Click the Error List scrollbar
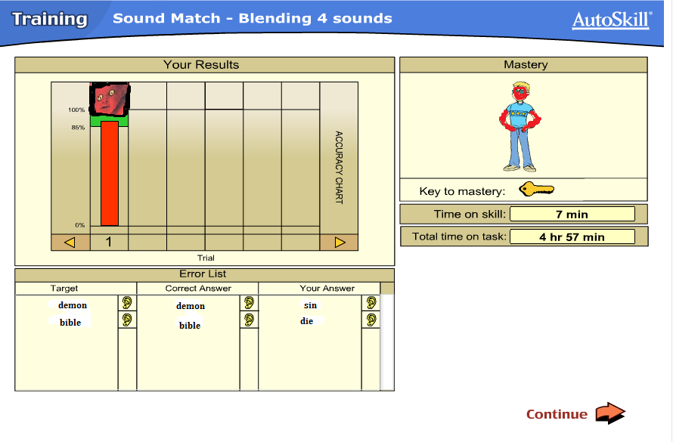The width and height of the screenshot is (673, 442). [x=387, y=342]
